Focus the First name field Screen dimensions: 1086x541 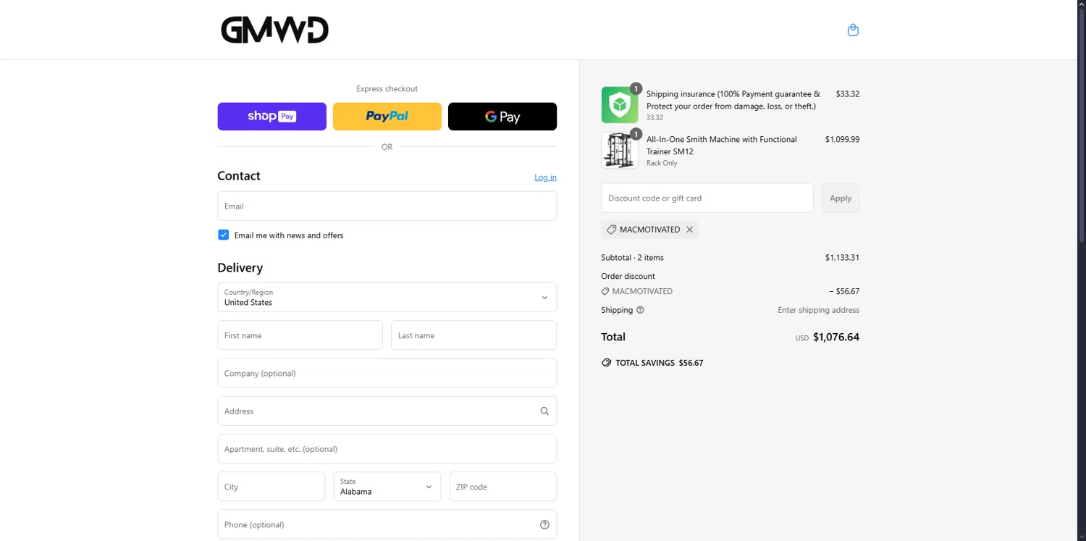click(x=300, y=335)
